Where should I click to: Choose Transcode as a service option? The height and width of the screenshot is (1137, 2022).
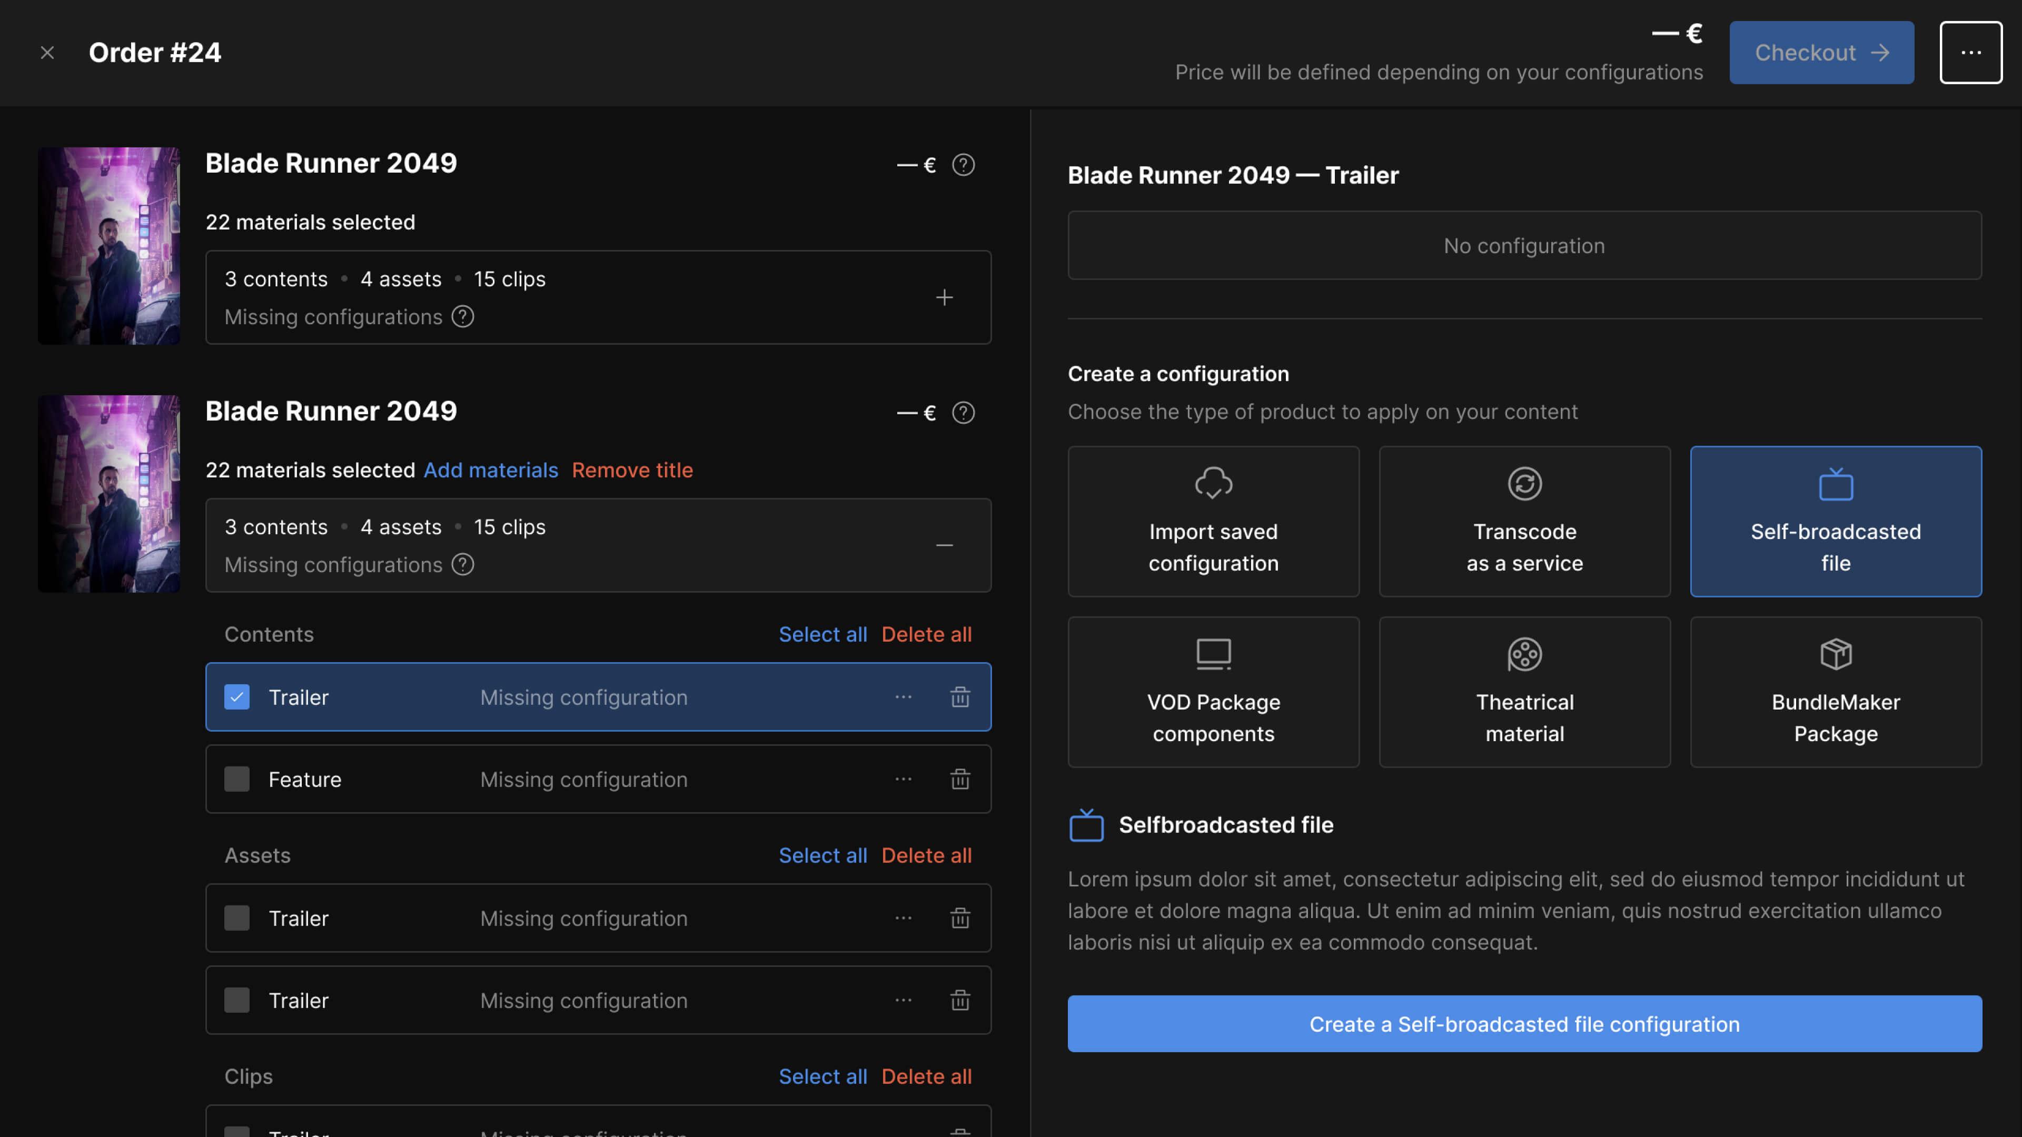point(1524,522)
